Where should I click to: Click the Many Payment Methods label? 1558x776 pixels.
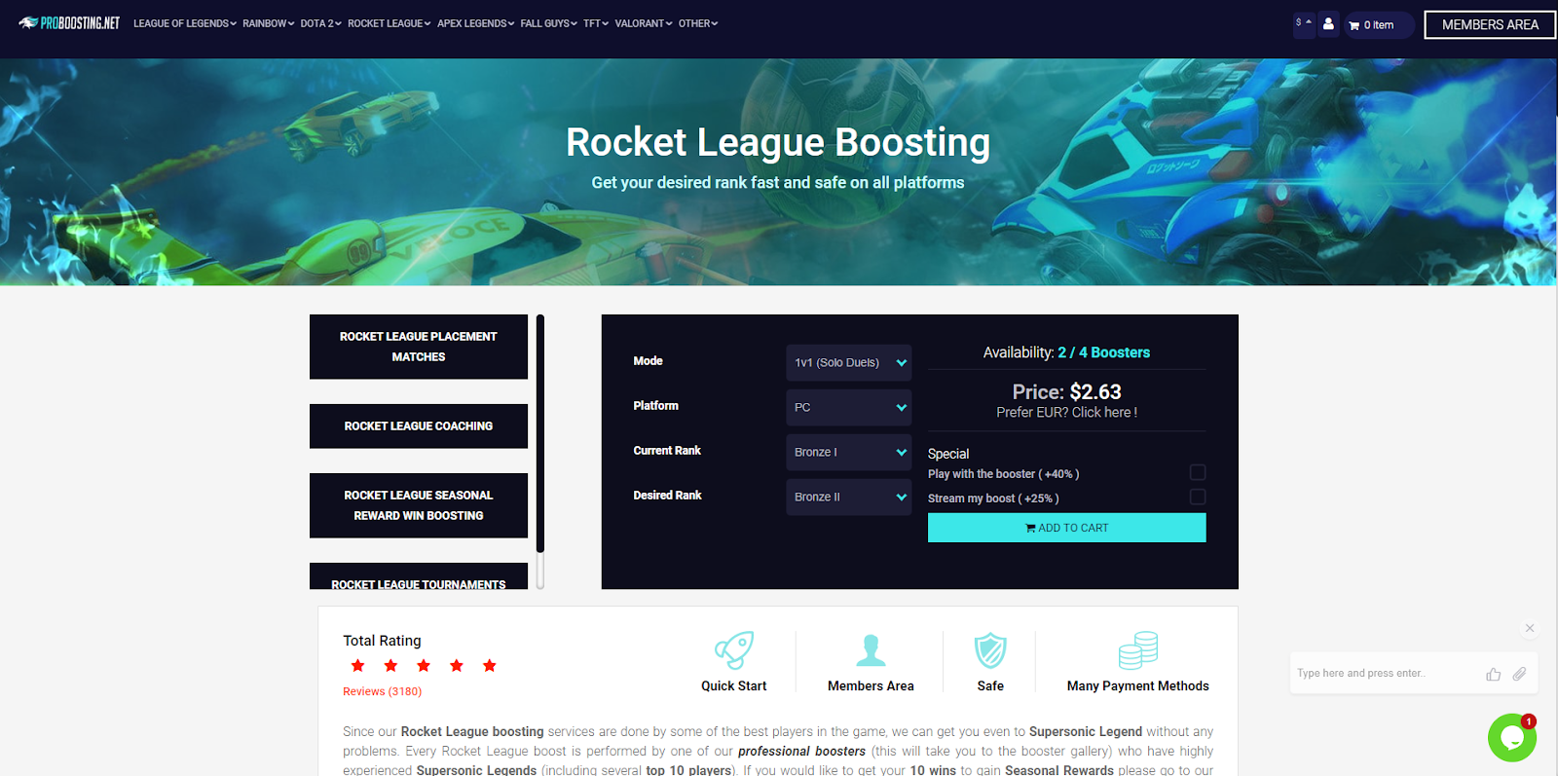1137,686
